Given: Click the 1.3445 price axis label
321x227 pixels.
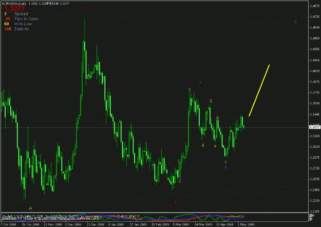Looking at the screenshot, I should 315,114.
